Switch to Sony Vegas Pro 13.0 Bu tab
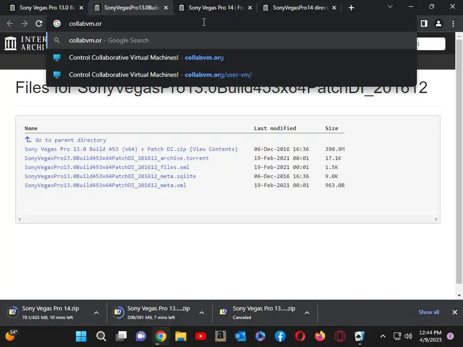The height and width of the screenshot is (347, 463). (x=47, y=8)
